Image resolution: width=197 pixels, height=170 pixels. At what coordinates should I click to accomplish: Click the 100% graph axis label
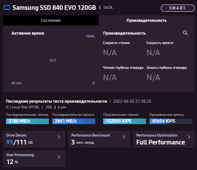(90, 36)
